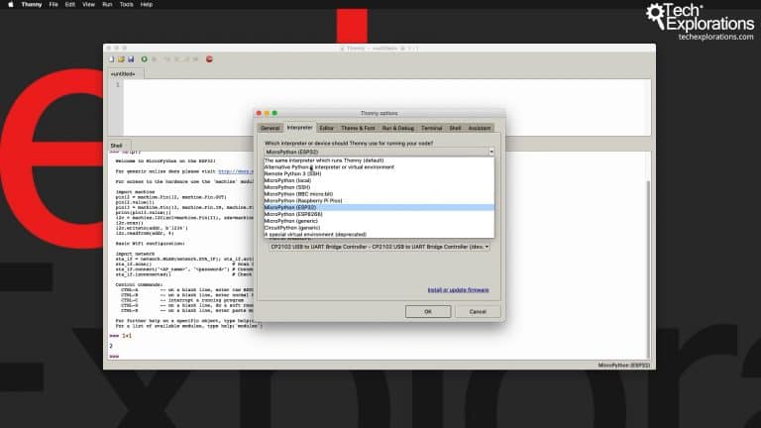Click the MicroPython (ESP32) status bar label
The image size is (761, 428).
pos(623,365)
